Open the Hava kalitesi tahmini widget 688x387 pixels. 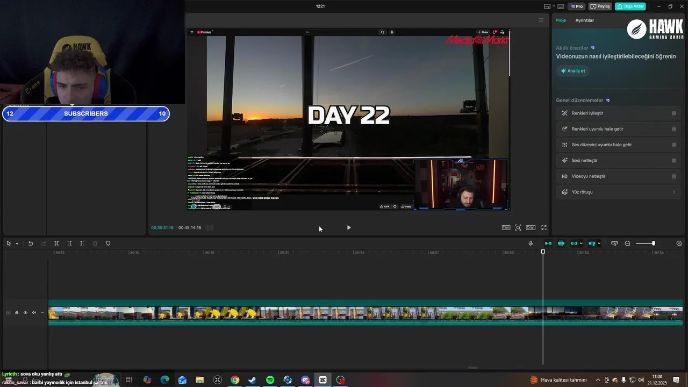pos(558,380)
